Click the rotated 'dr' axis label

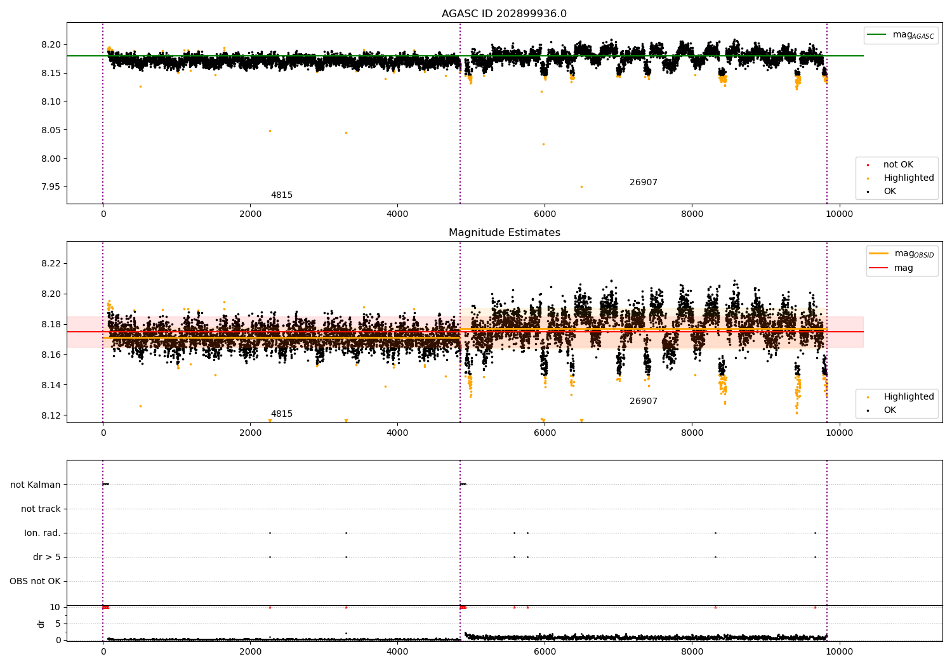(x=41, y=624)
